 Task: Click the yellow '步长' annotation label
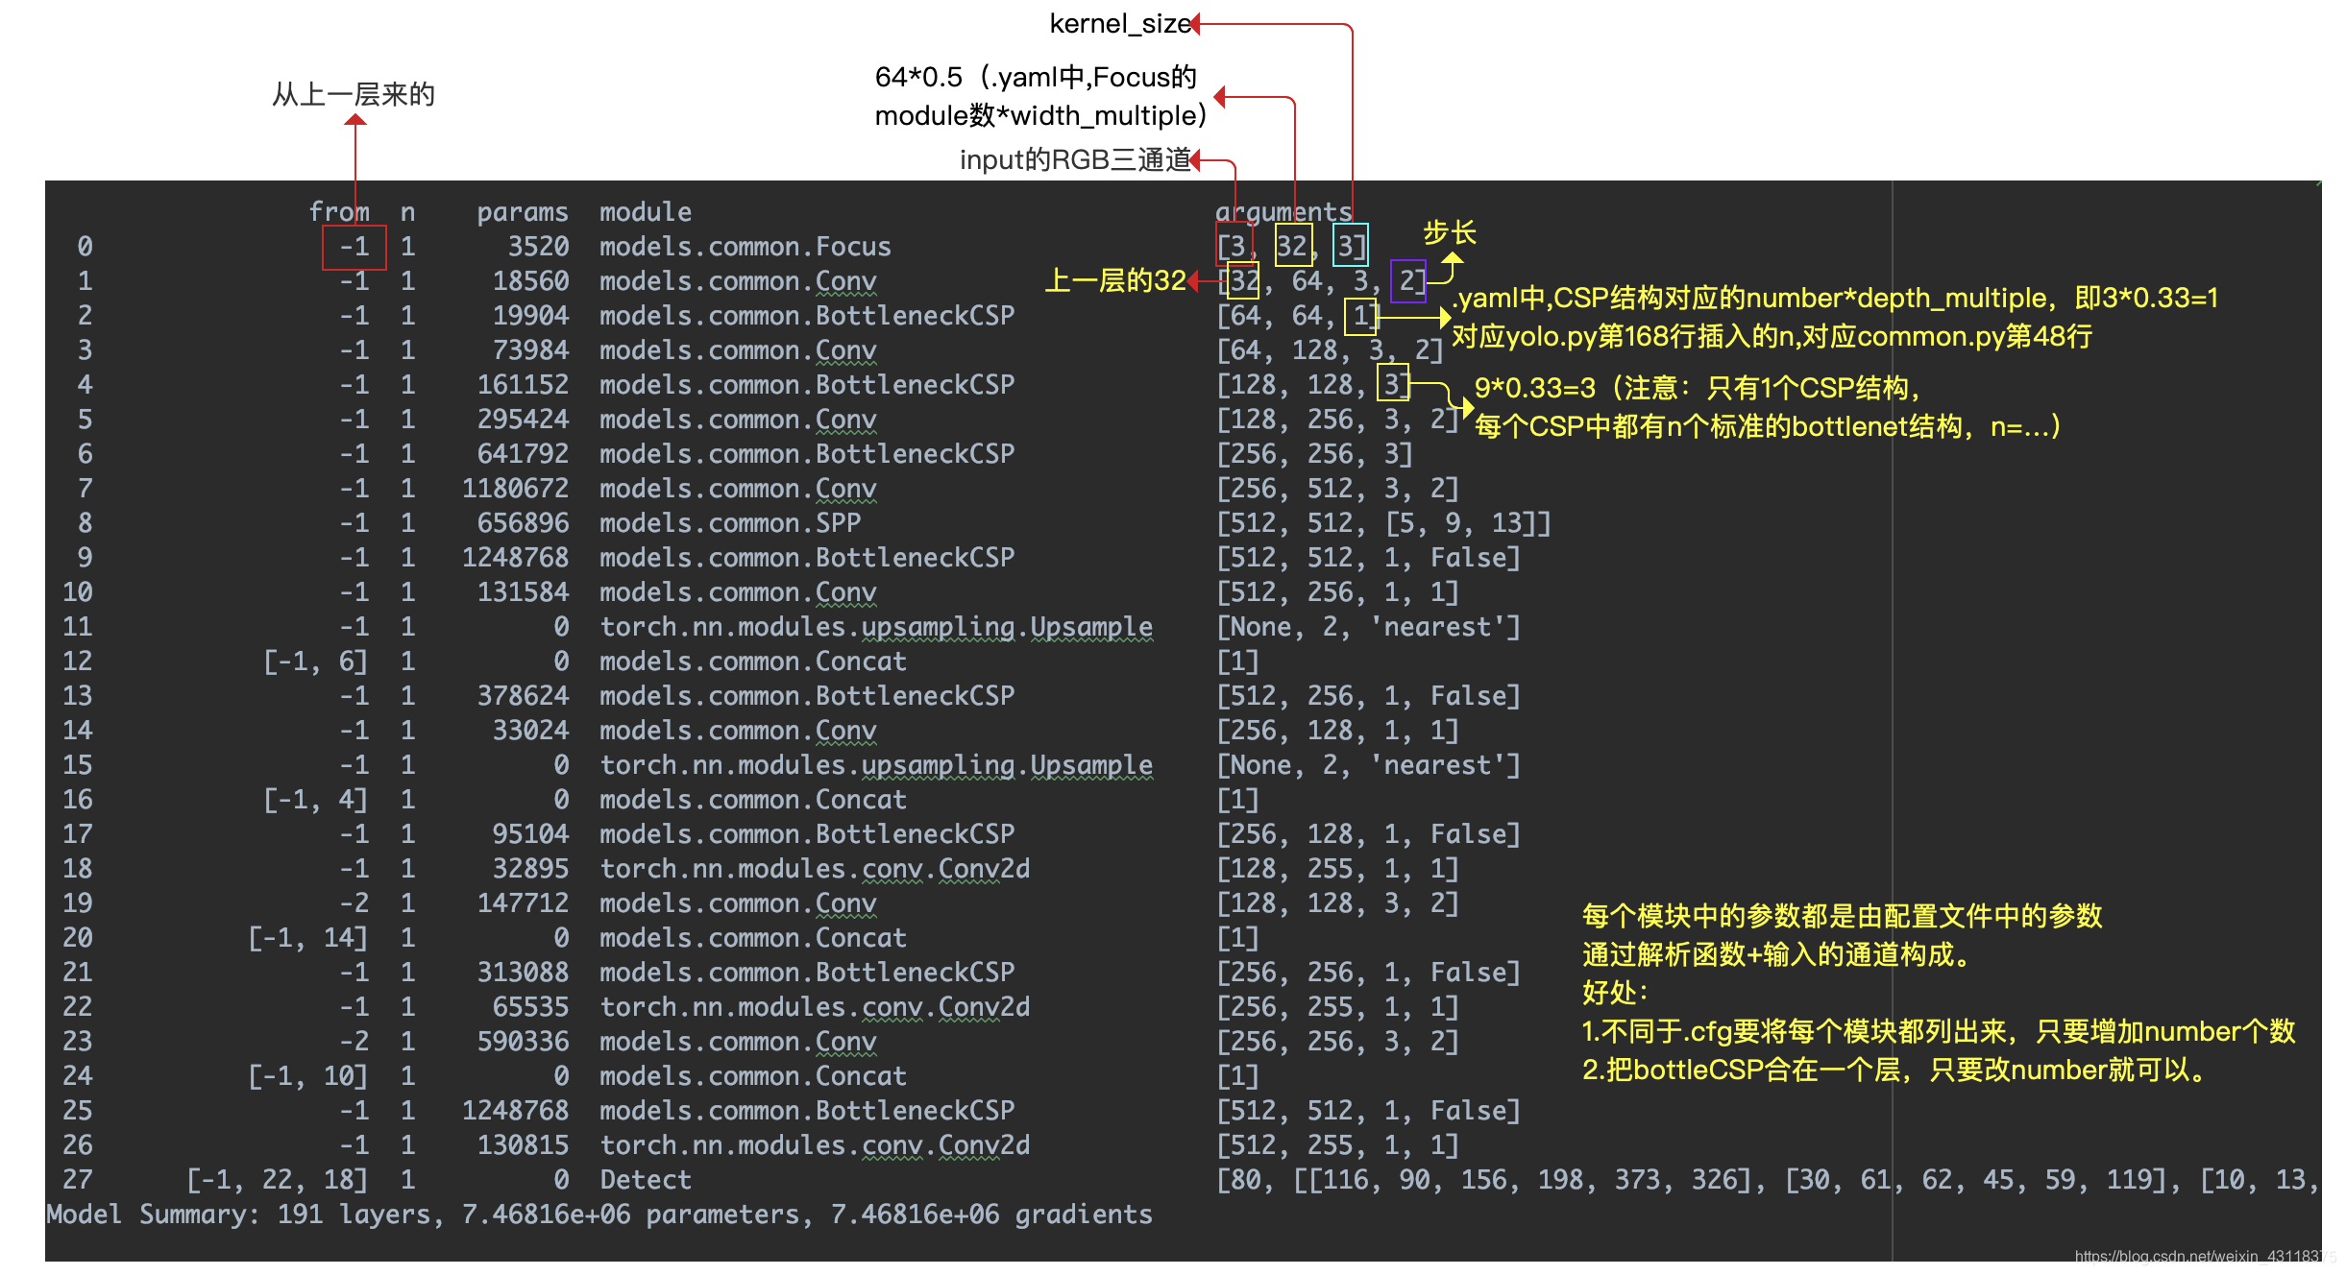click(1449, 232)
